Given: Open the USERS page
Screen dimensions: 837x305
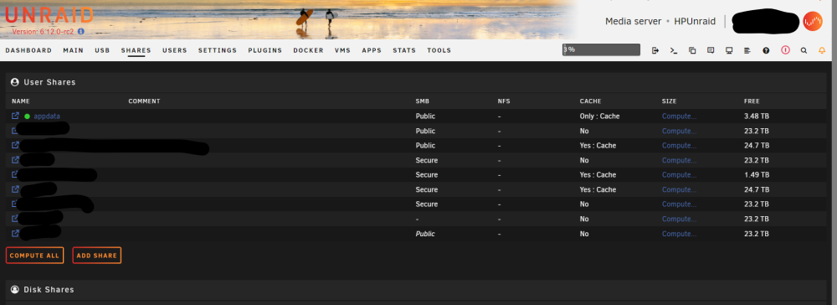Looking at the screenshot, I should point(175,50).
